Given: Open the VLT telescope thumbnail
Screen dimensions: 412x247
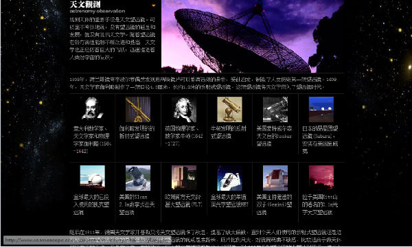Looking at the screenshot, I should pyautogui.click(x=183, y=178).
